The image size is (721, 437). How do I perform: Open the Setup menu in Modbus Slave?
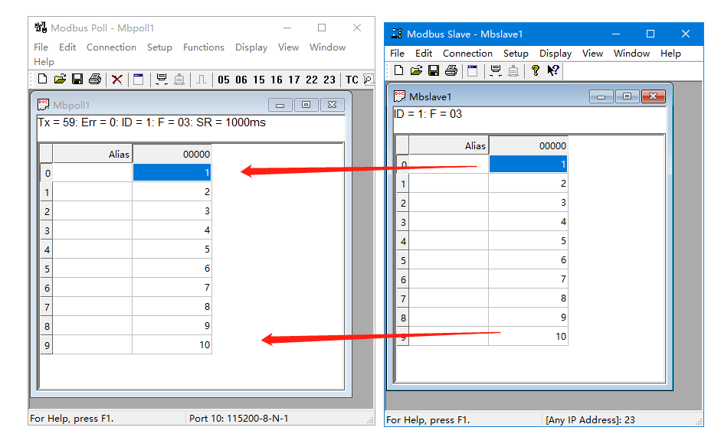(516, 54)
